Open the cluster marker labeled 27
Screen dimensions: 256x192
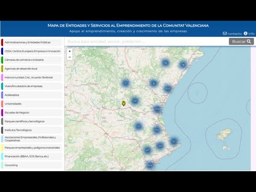[x=174, y=141]
